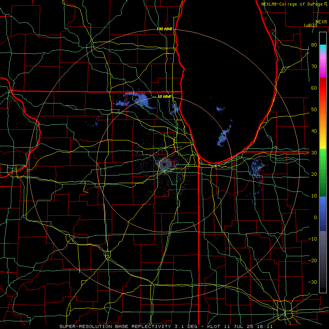Click the cyan top segment of the color bar
The height and width of the screenshot is (329, 329).
323,49
